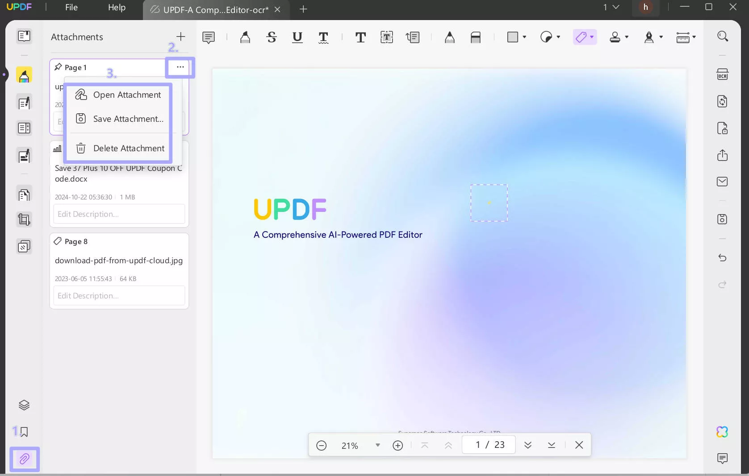Image resolution: width=749 pixels, height=476 pixels.
Task: Select the Underline tool
Action: click(x=297, y=37)
